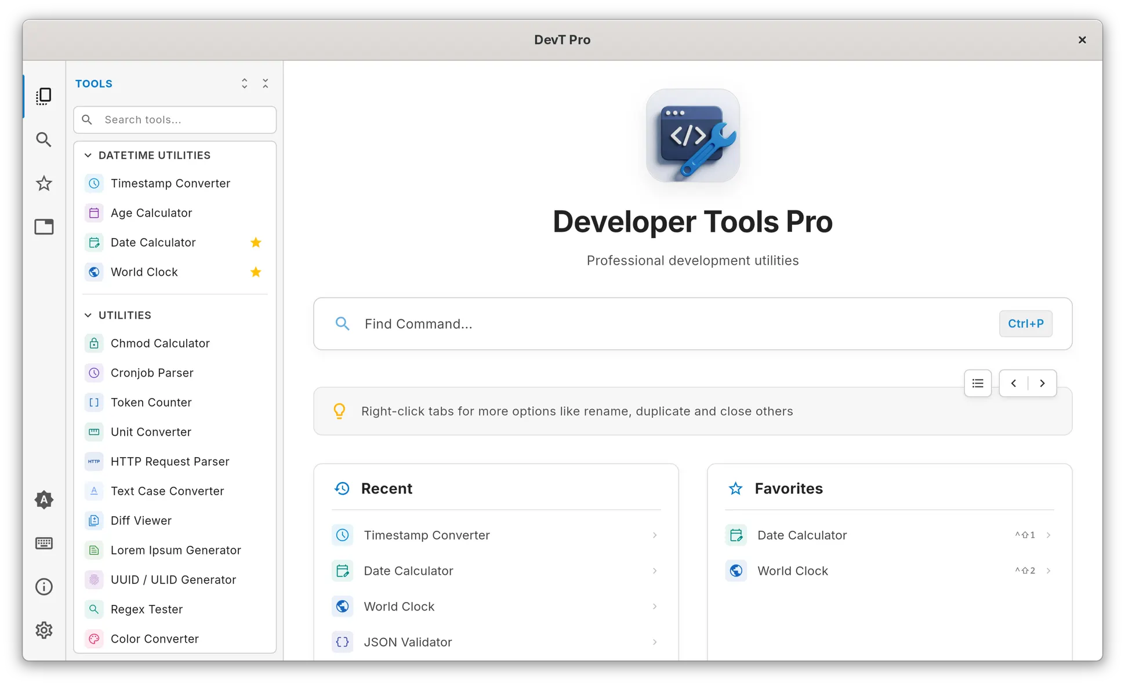1125x686 pixels.
Task: Click the Token Counter brackets icon
Action: [94, 402]
